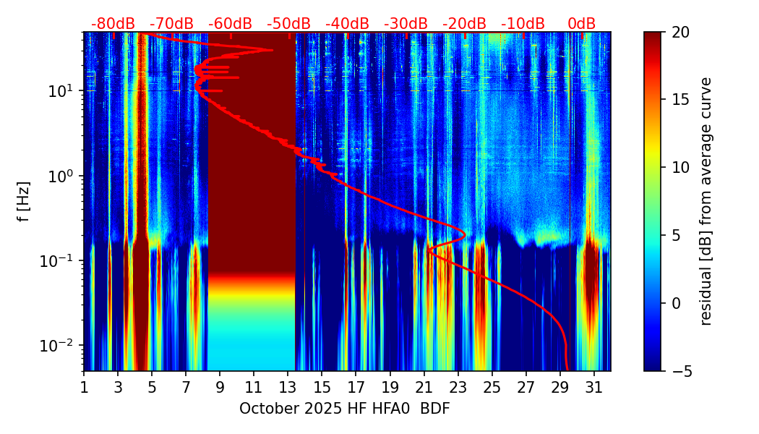Select day 29 tick on x-axis

[560, 386]
